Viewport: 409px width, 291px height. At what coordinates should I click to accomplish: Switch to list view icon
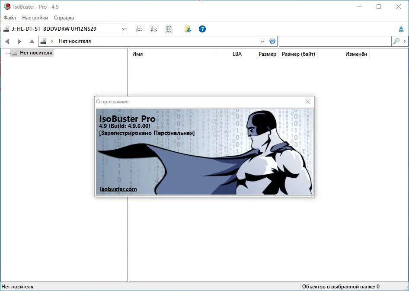139,29
